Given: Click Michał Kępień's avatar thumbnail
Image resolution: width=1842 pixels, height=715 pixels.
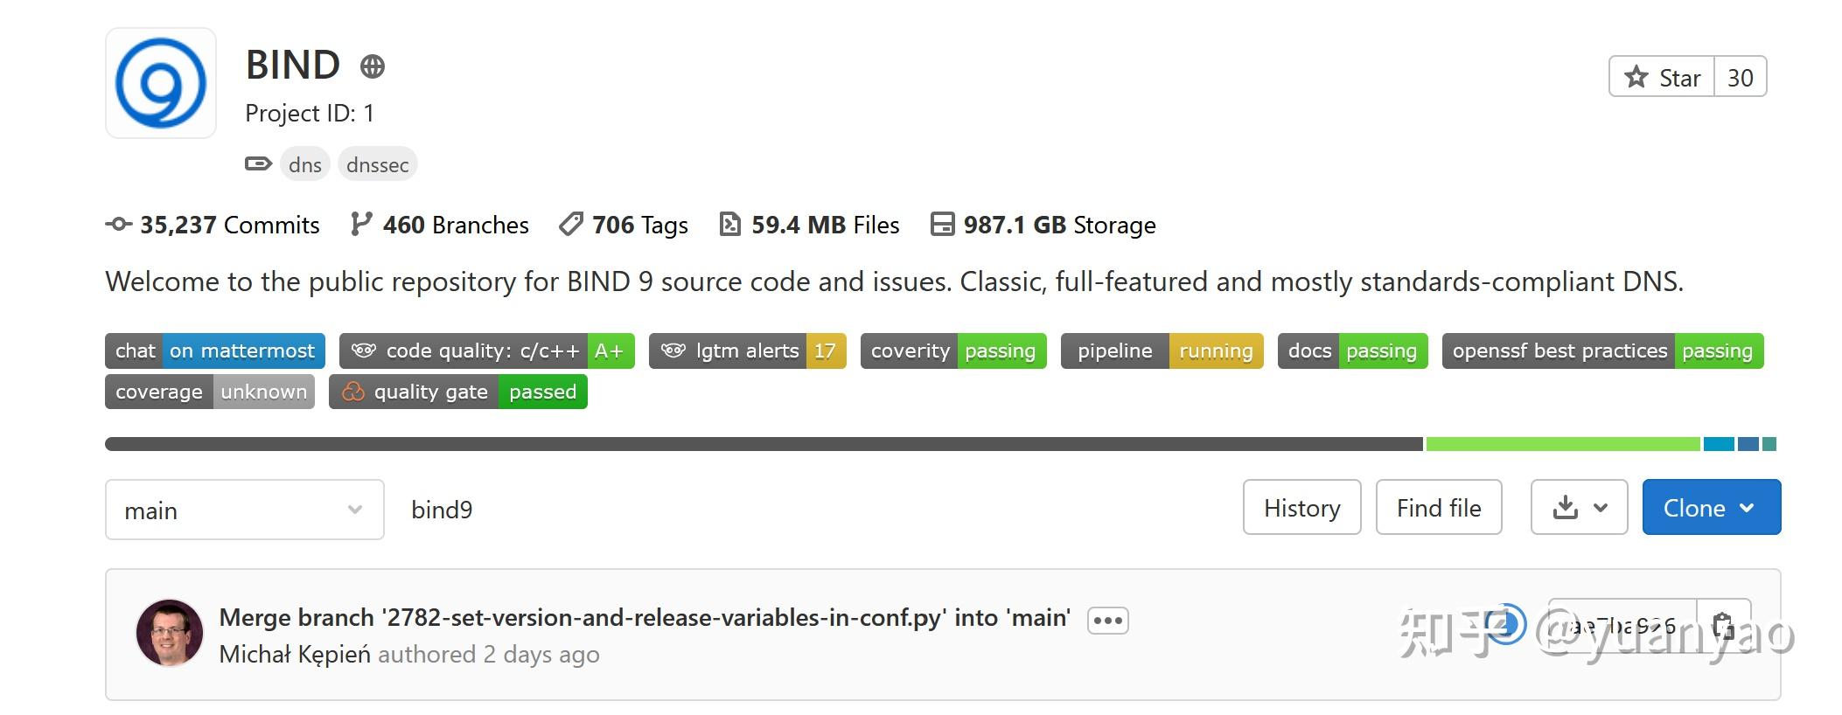Looking at the screenshot, I should point(170,633).
